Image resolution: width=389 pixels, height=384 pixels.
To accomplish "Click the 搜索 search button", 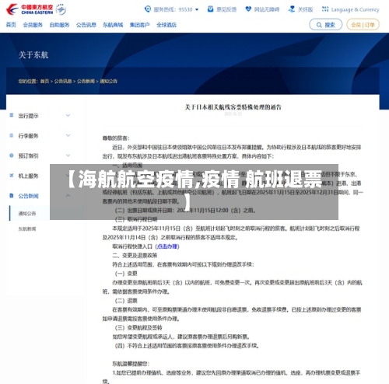I will pyautogui.click(x=326, y=25).
